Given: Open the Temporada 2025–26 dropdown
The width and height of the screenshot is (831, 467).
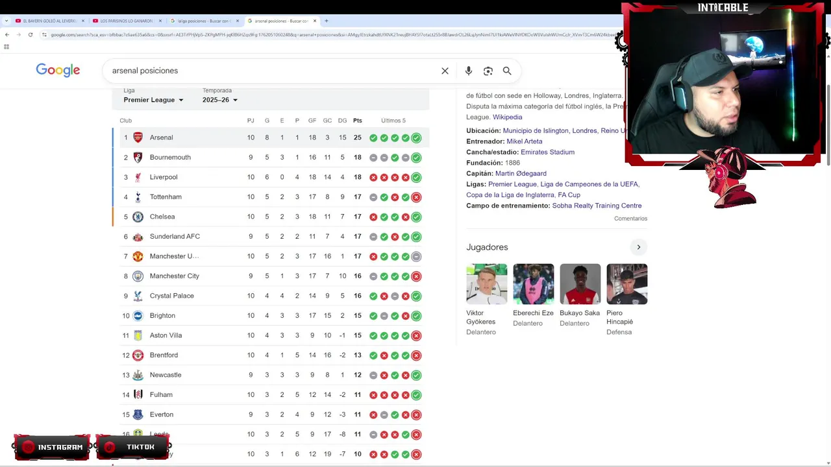Looking at the screenshot, I should [220, 100].
